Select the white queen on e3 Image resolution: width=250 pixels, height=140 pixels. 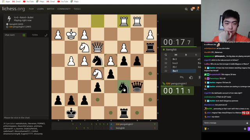(x=98, y=47)
